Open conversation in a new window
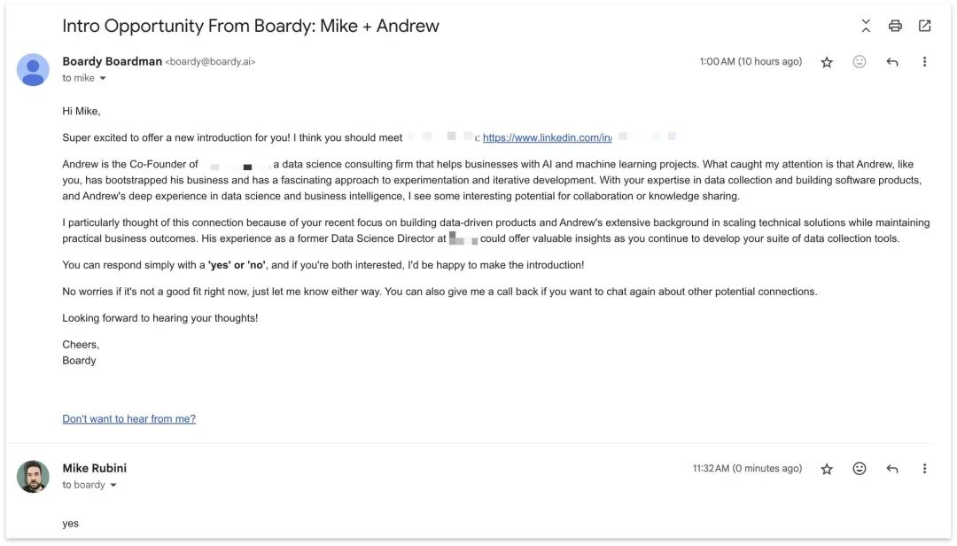 coord(924,26)
